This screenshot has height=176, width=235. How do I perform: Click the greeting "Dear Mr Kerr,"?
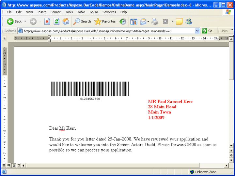tap(63, 128)
